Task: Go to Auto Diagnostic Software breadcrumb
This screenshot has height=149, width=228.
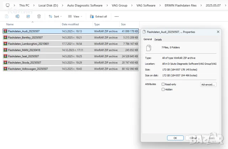Action: (85, 5)
